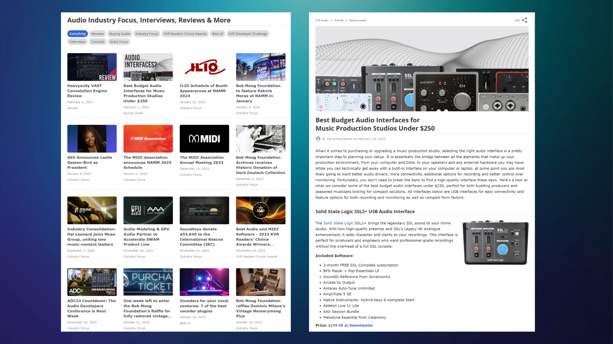
Task: Open ILIO Schedule of Booth Appearances title
Action: click(204, 91)
